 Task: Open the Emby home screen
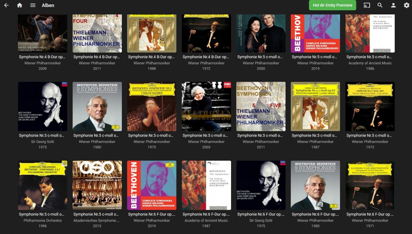20,5
